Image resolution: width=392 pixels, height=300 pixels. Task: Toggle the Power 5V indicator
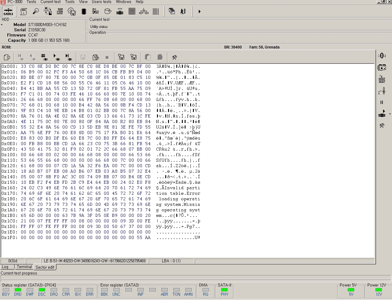pos(351,290)
